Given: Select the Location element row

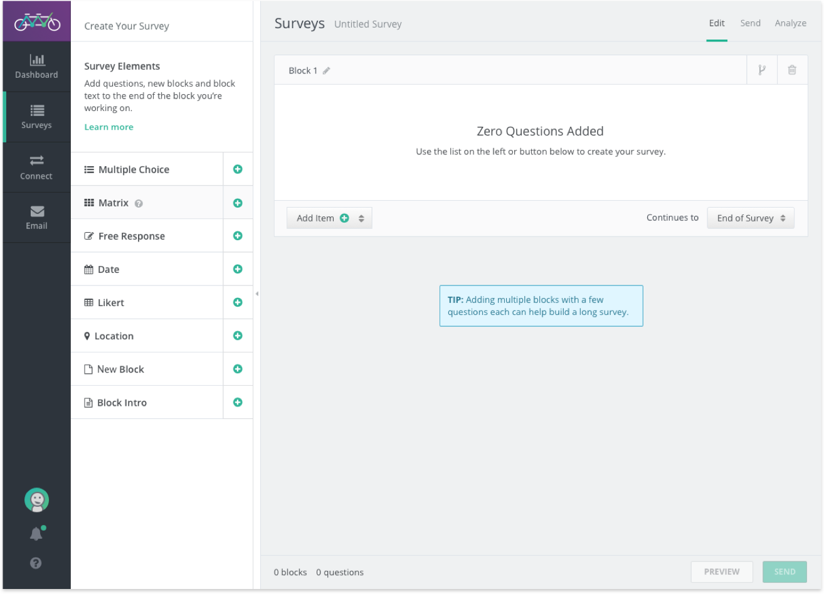Looking at the screenshot, I should pos(147,336).
